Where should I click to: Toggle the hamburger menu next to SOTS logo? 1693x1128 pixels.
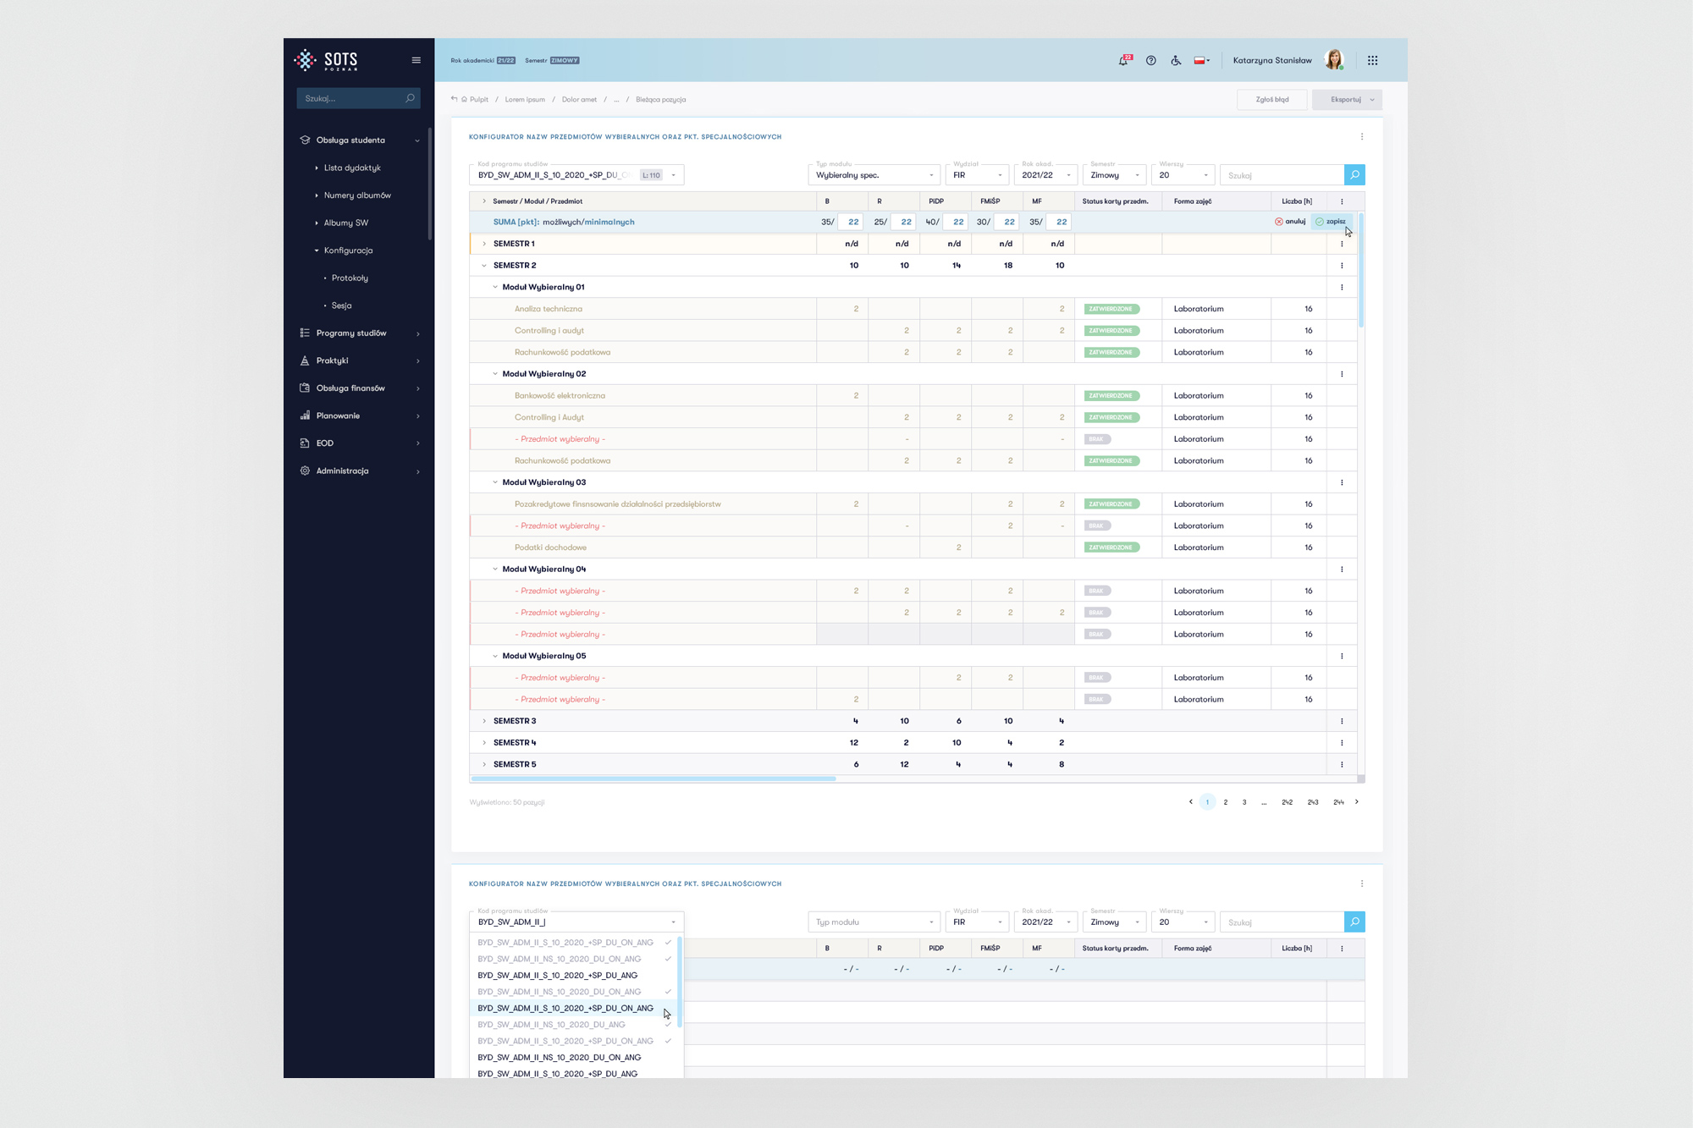416,60
